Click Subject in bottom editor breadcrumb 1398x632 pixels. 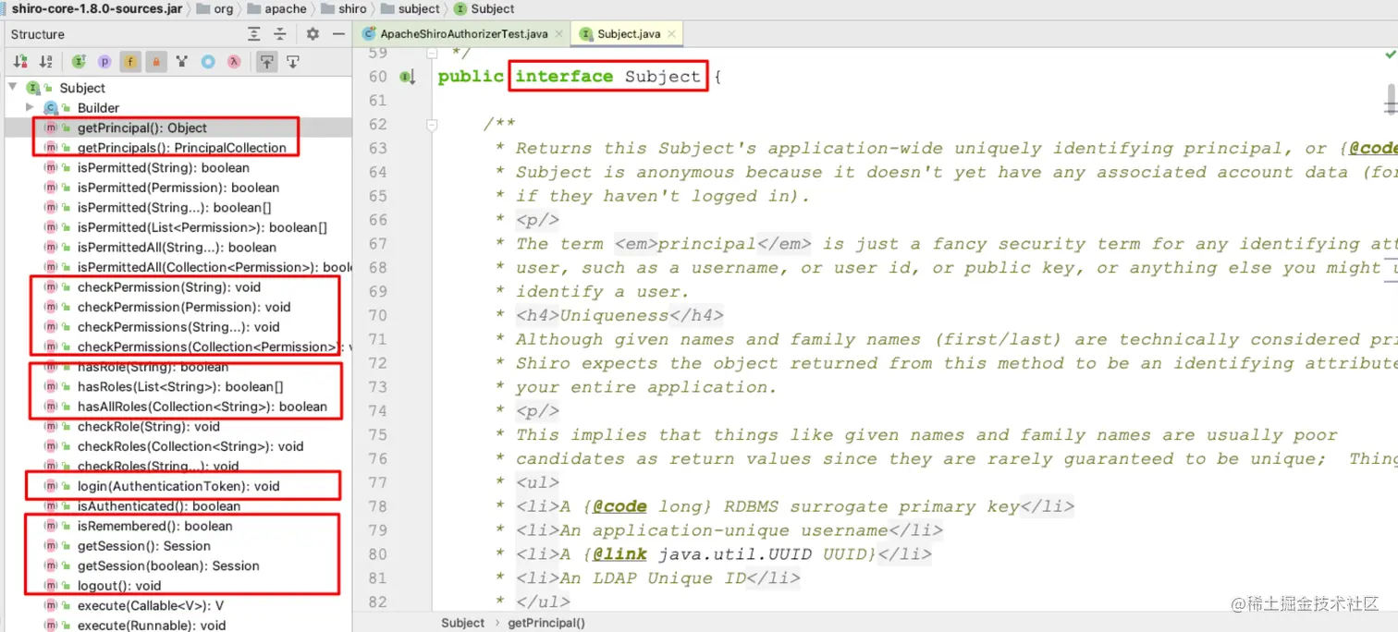462,623
